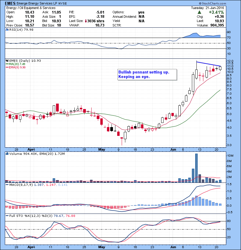Click the 'May' label on price chart axis
This screenshot has width=241, height=250.
pyautogui.click(x=102, y=149)
